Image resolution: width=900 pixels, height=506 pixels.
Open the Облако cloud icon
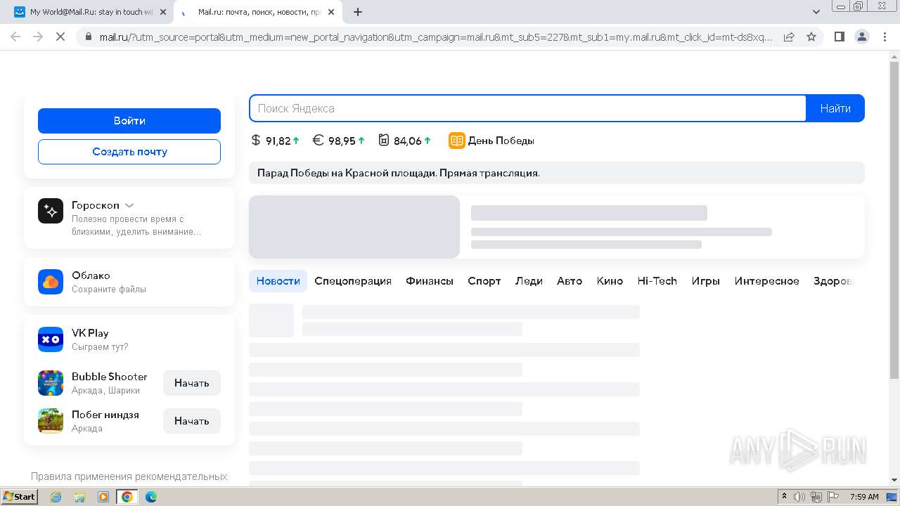51,282
